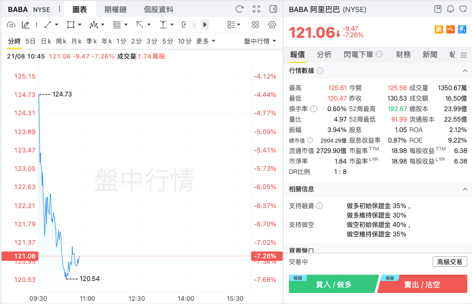Select the text annotation tool
472x304 pixels.
[x=184, y=25]
